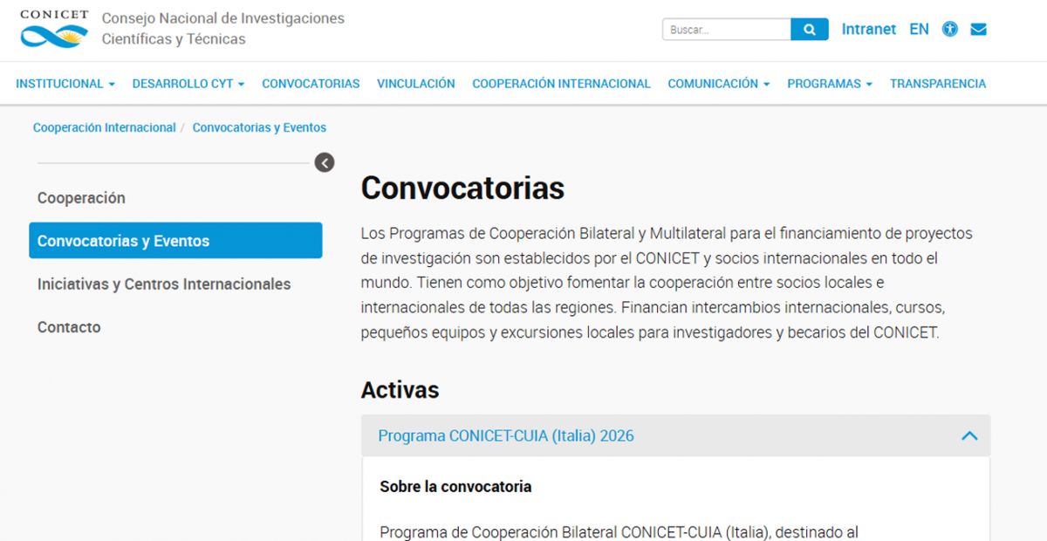Screen dimensions: 1047x541
Task: Click the Activas section heading
Action: [400, 390]
